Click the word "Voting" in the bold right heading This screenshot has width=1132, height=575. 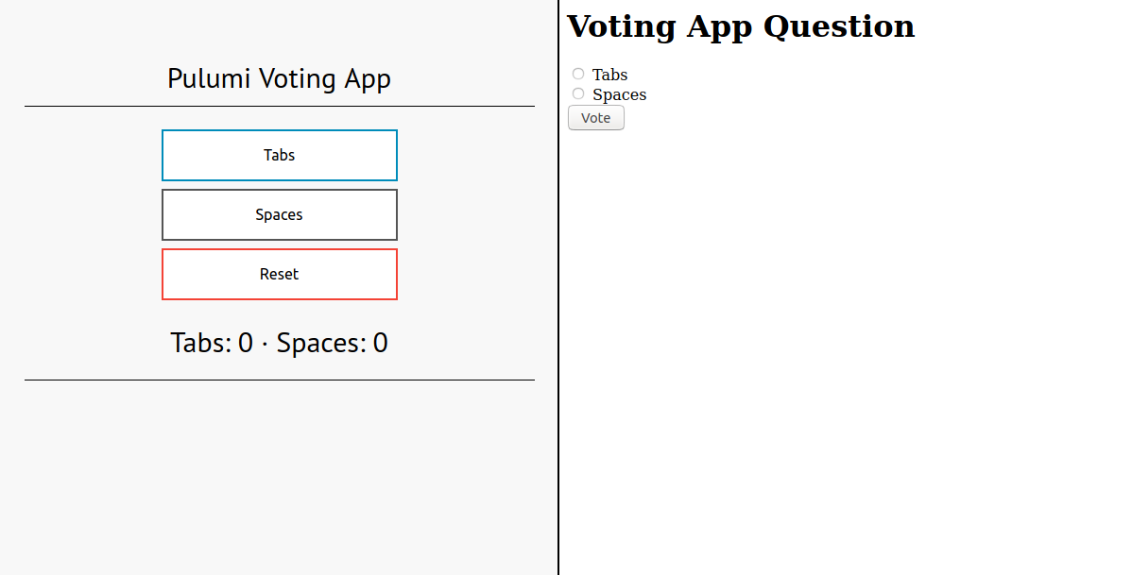[622, 27]
